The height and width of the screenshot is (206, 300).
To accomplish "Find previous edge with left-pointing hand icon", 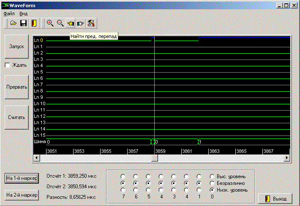I will coord(71,23).
